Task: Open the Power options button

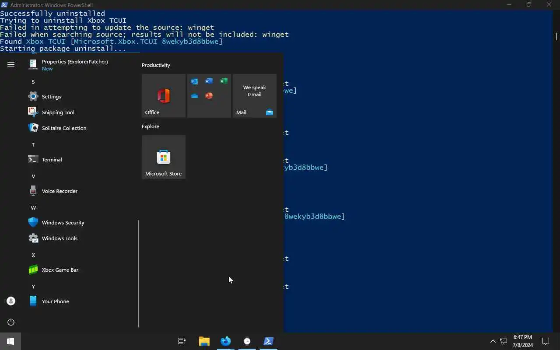Action: (11, 322)
